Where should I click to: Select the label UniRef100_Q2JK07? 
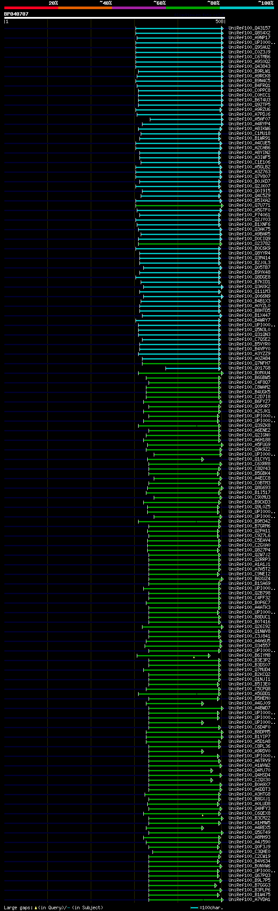pyautogui.click(x=249, y=186)
